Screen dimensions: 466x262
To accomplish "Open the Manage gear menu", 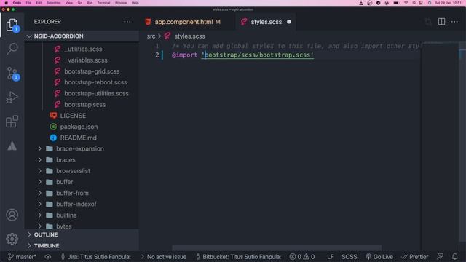I will click(12, 239).
